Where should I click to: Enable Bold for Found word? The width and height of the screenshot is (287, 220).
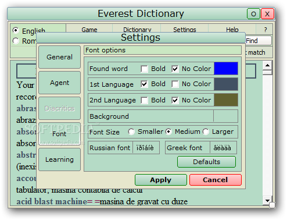(x=144, y=69)
